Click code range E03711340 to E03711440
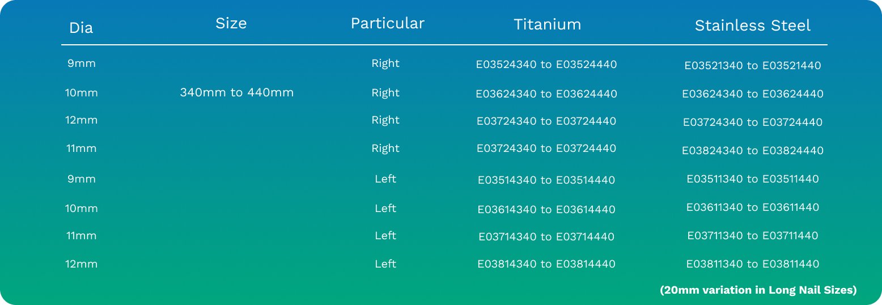The height and width of the screenshot is (305, 882). pyautogui.click(x=752, y=236)
